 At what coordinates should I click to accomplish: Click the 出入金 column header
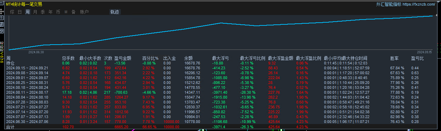coord(169,59)
